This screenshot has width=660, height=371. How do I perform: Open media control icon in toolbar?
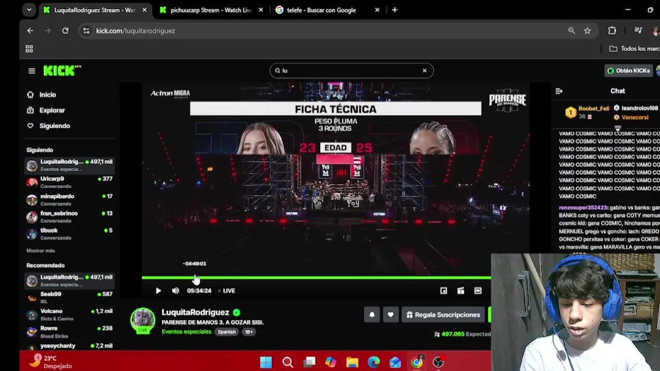click(x=638, y=31)
